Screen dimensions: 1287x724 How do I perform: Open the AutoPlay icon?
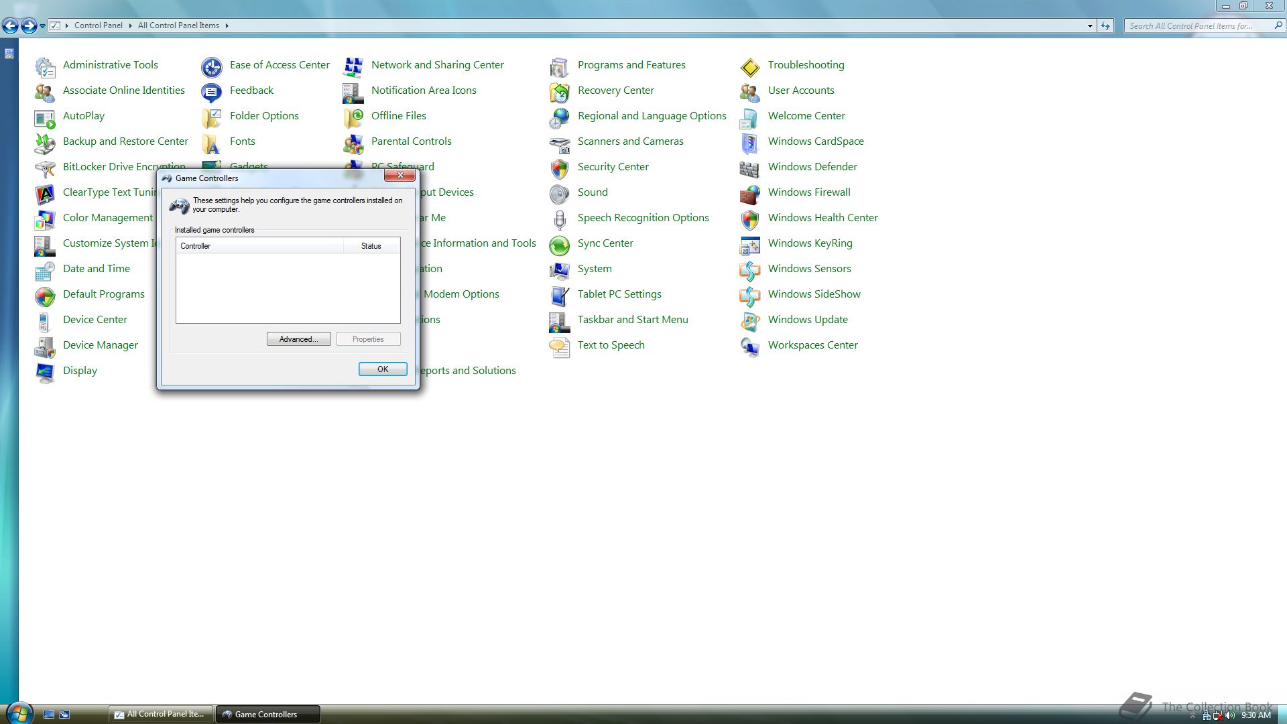pyautogui.click(x=45, y=118)
